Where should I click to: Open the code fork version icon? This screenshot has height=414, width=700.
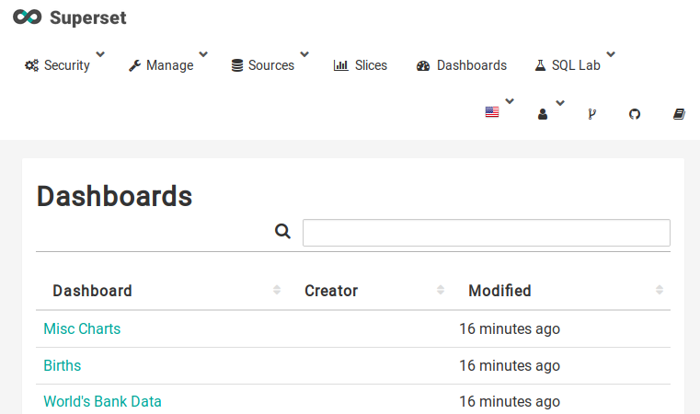pos(592,114)
